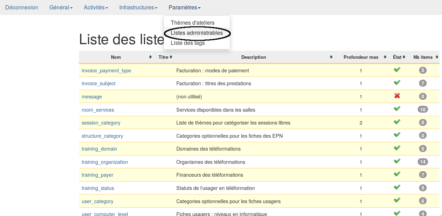Viewport: 442px width, 216px height.
Task: Choose Listes administrables from the menu
Action: click(x=196, y=33)
